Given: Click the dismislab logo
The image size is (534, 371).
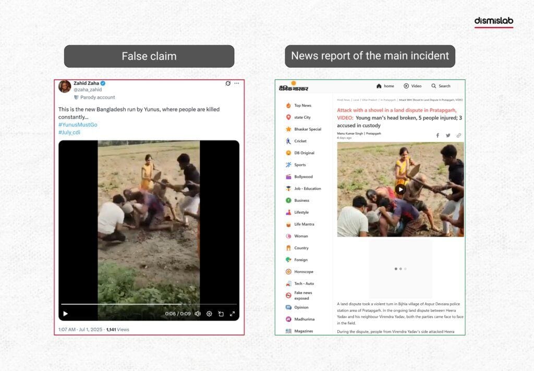Looking at the screenshot, I should click(494, 21).
